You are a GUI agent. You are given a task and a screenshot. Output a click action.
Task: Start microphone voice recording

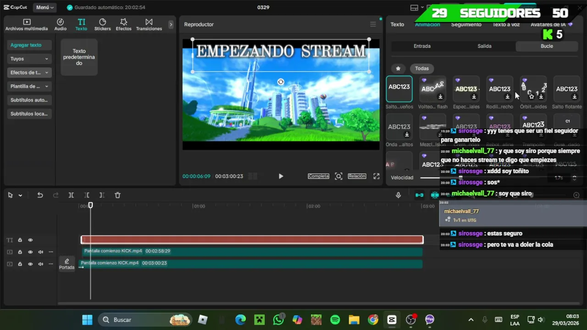[398, 195]
